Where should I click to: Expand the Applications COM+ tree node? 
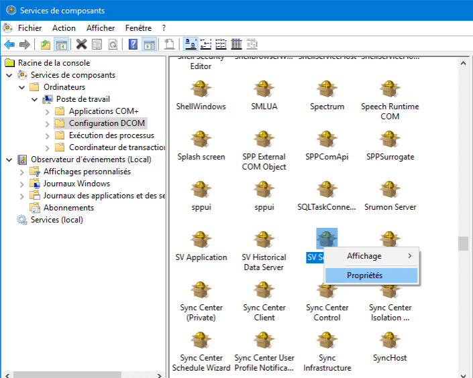point(47,111)
